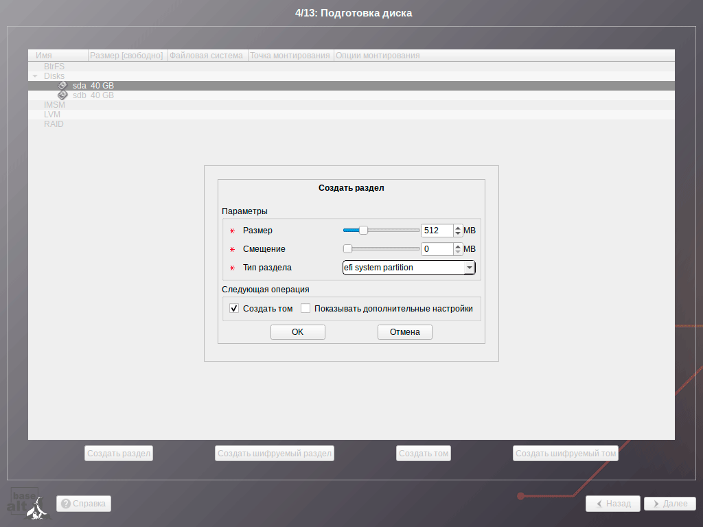Click the sda disk icon

[x=62, y=86]
